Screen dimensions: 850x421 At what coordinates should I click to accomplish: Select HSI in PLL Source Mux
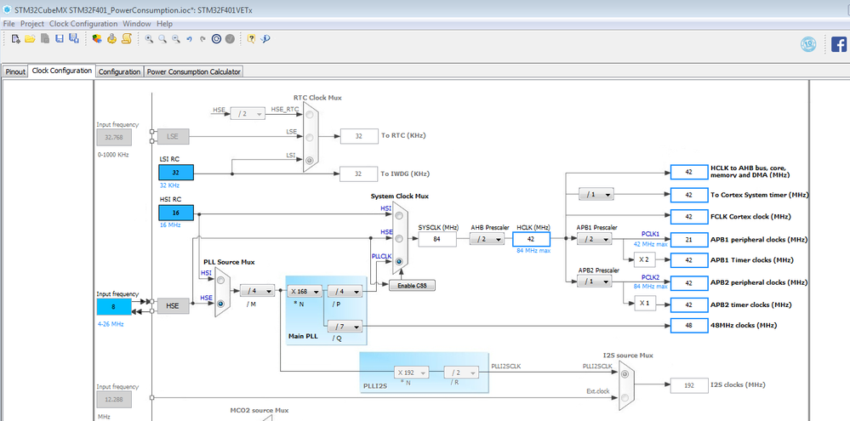[220, 281]
